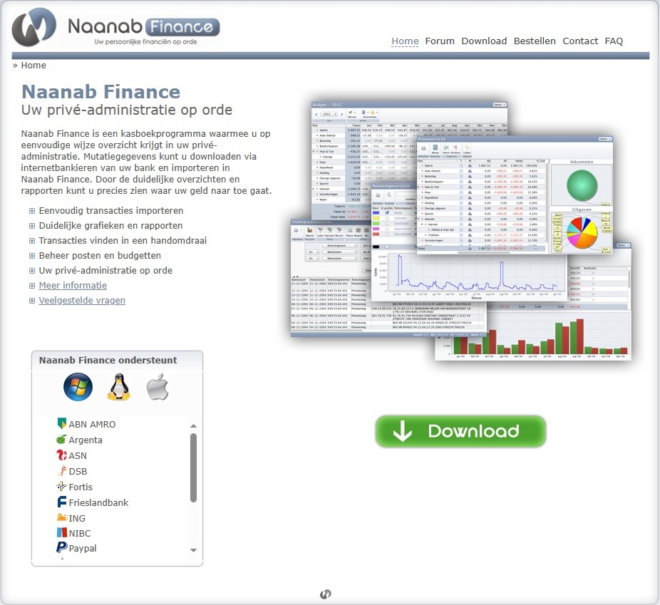The height and width of the screenshot is (605, 660).
Task: Open the Forum menu item
Action: [x=440, y=41]
